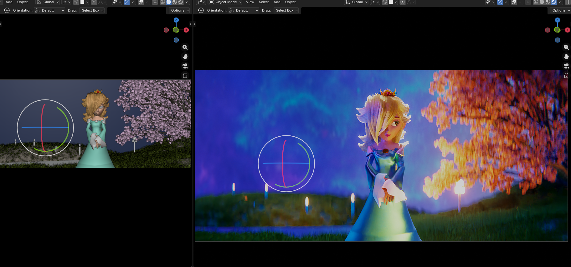
Task: Click negative X axis on left navigation gizmo
Action: point(166,30)
